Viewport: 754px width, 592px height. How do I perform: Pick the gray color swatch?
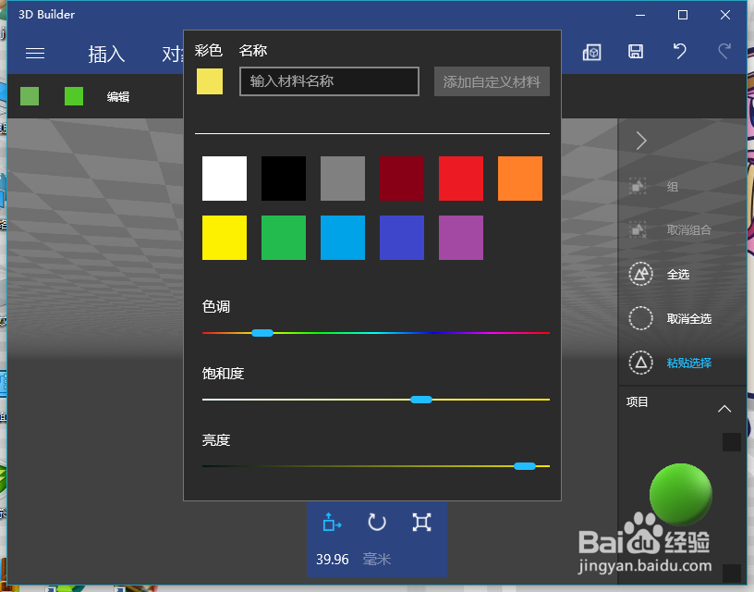(x=343, y=179)
